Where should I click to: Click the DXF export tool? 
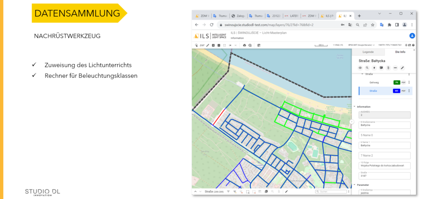click(202, 45)
